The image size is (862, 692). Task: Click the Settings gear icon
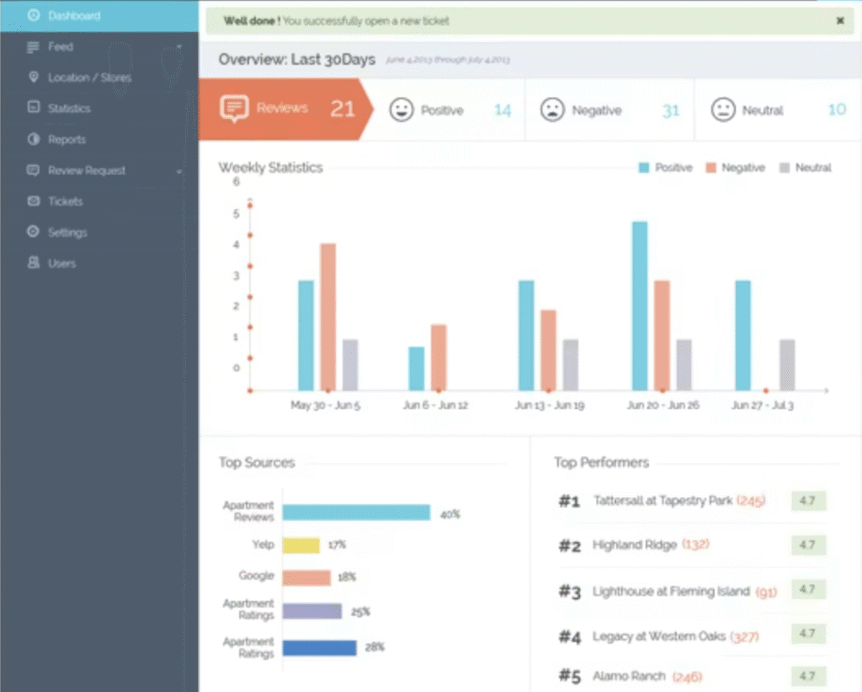tap(33, 232)
